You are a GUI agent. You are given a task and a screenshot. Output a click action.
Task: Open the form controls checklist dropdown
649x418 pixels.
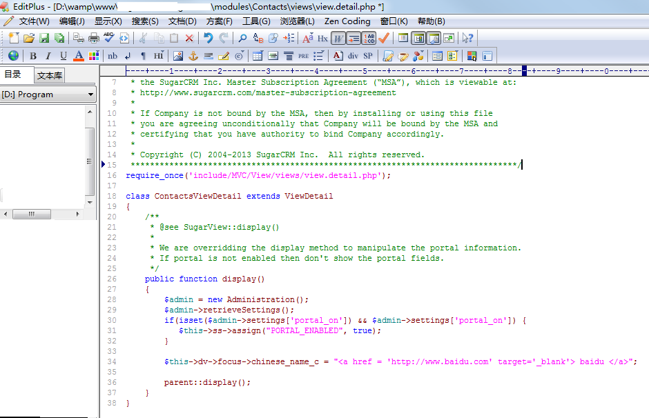pyautogui.click(x=452, y=56)
